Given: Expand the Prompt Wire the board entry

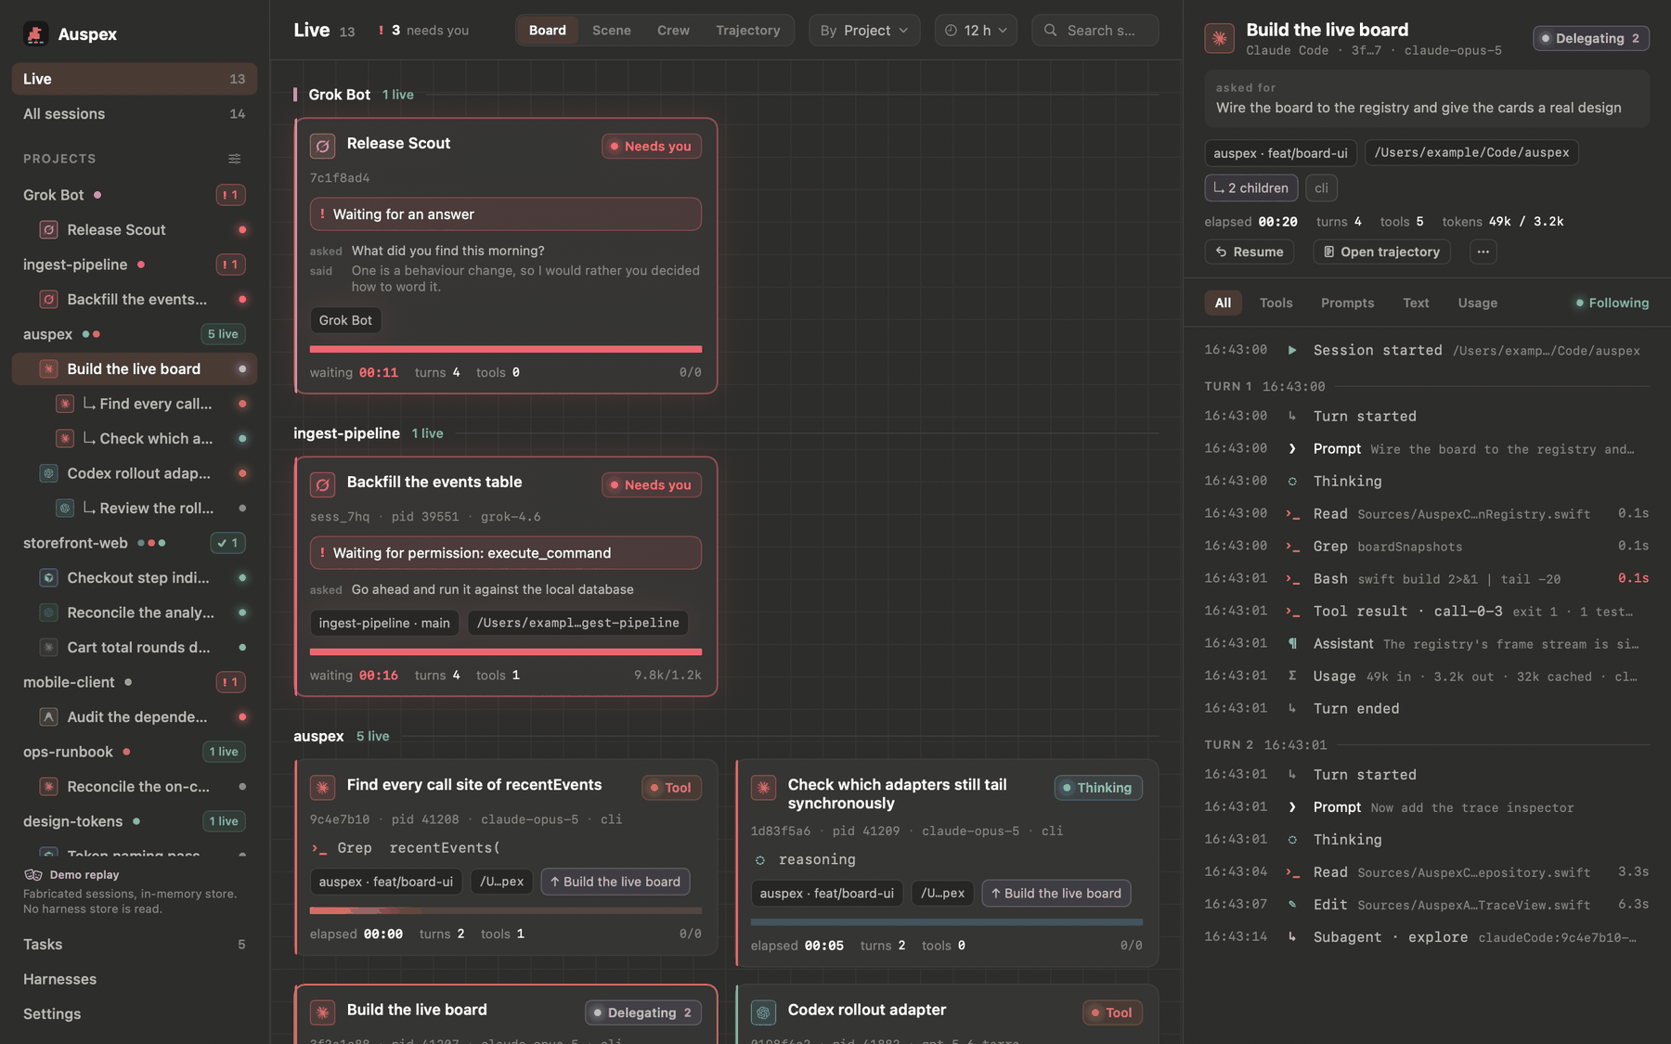Looking at the screenshot, I should pos(1426,448).
